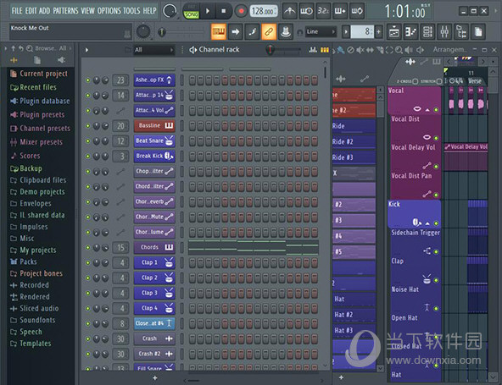This screenshot has width=502, height=385.
Task: Open the PATTERNS menu
Action: pyautogui.click(x=65, y=11)
